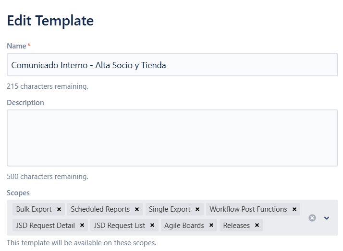Image resolution: width=343 pixels, height=251 pixels.
Task: Click the Workflow Post Functions tag label
Action: click(x=248, y=209)
